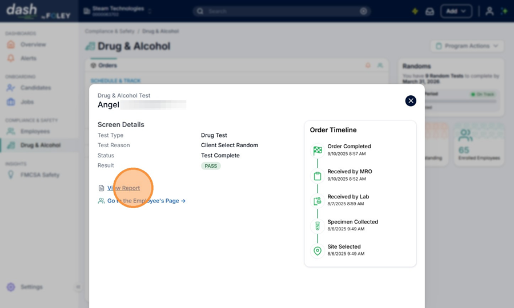Close the Drug & Alcohol Test dialog
The width and height of the screenshot is (514, 308).
click(411, 101)
